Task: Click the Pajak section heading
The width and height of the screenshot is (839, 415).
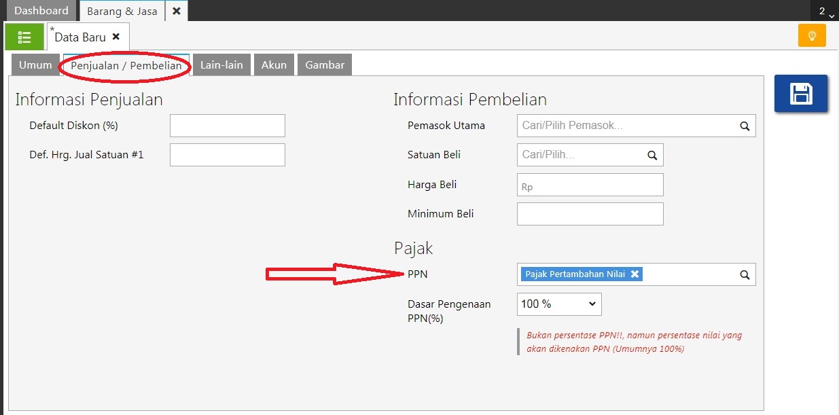Action: [413, 249]
